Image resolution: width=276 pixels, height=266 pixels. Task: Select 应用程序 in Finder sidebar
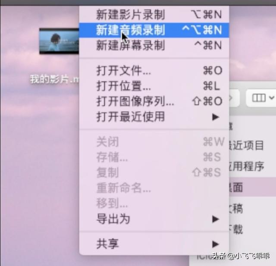246,166
